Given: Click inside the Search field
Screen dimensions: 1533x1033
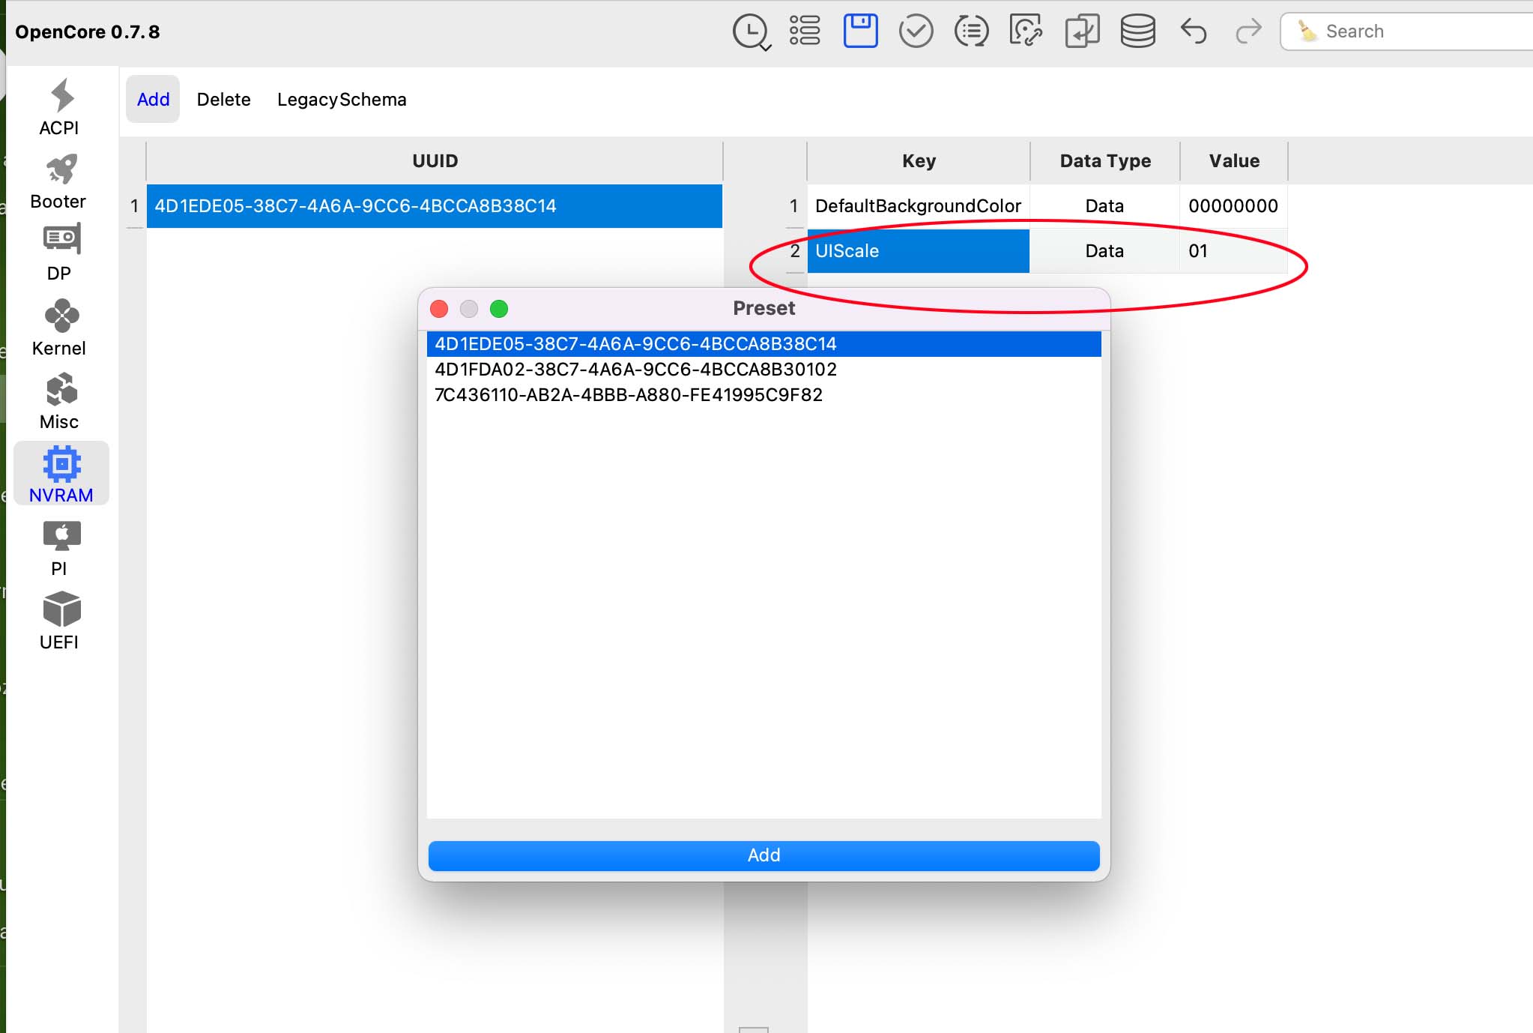Looking at the screenshot, I should (1416, 31).
